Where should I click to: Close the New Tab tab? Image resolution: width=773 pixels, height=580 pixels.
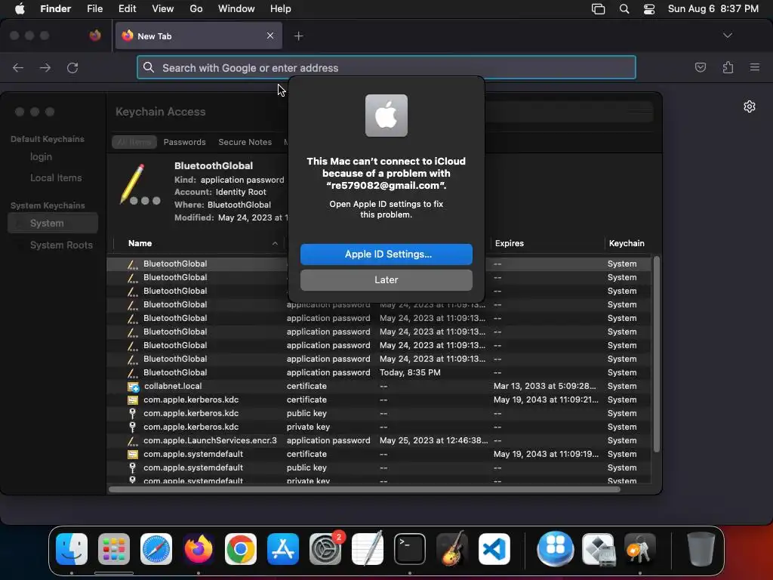270,35
